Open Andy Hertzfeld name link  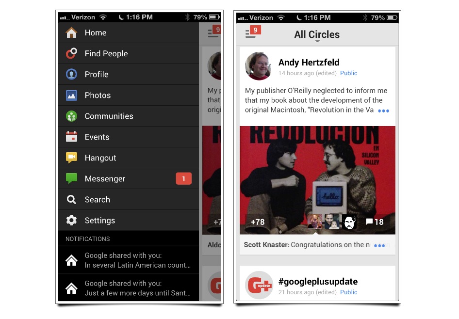[x=309, y=62]
